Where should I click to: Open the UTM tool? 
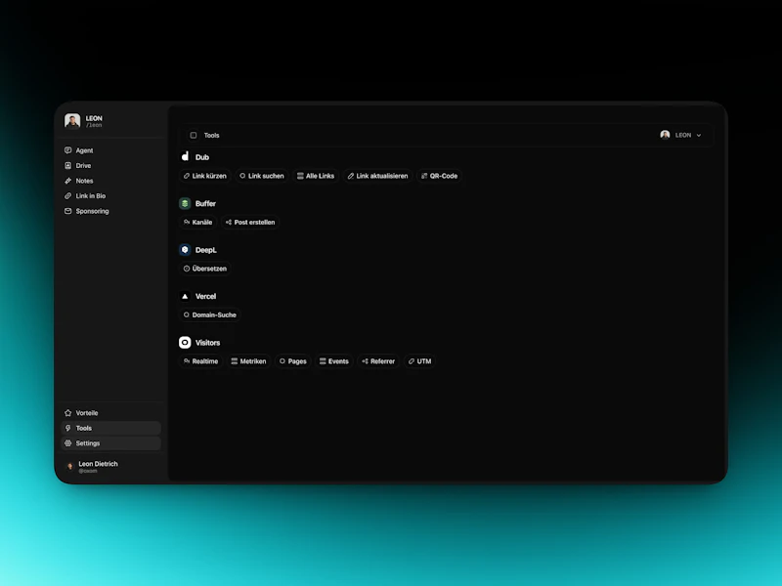pos(419,361)
